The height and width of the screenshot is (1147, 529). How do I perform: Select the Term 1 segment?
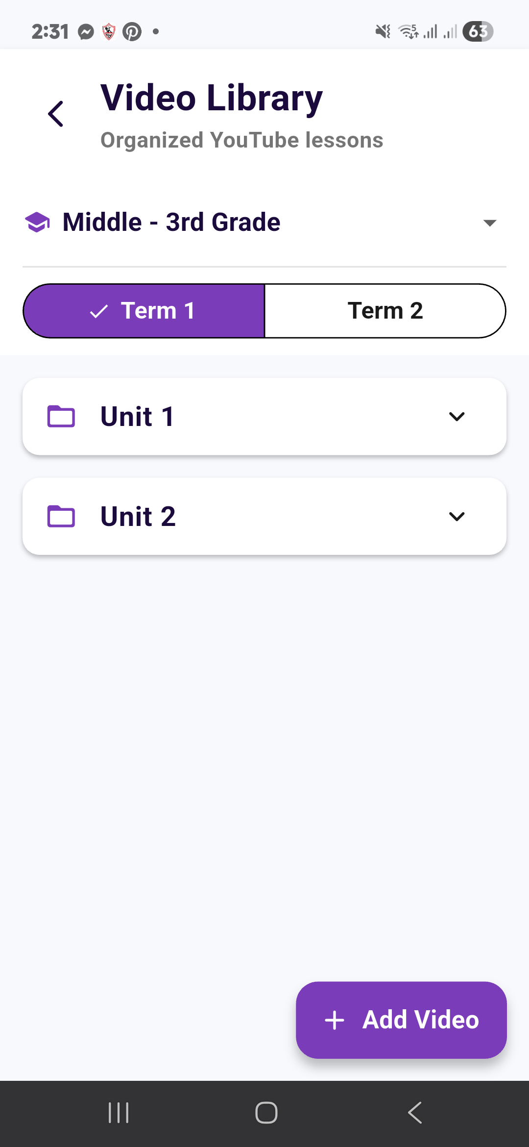click(x=144, y=311)
